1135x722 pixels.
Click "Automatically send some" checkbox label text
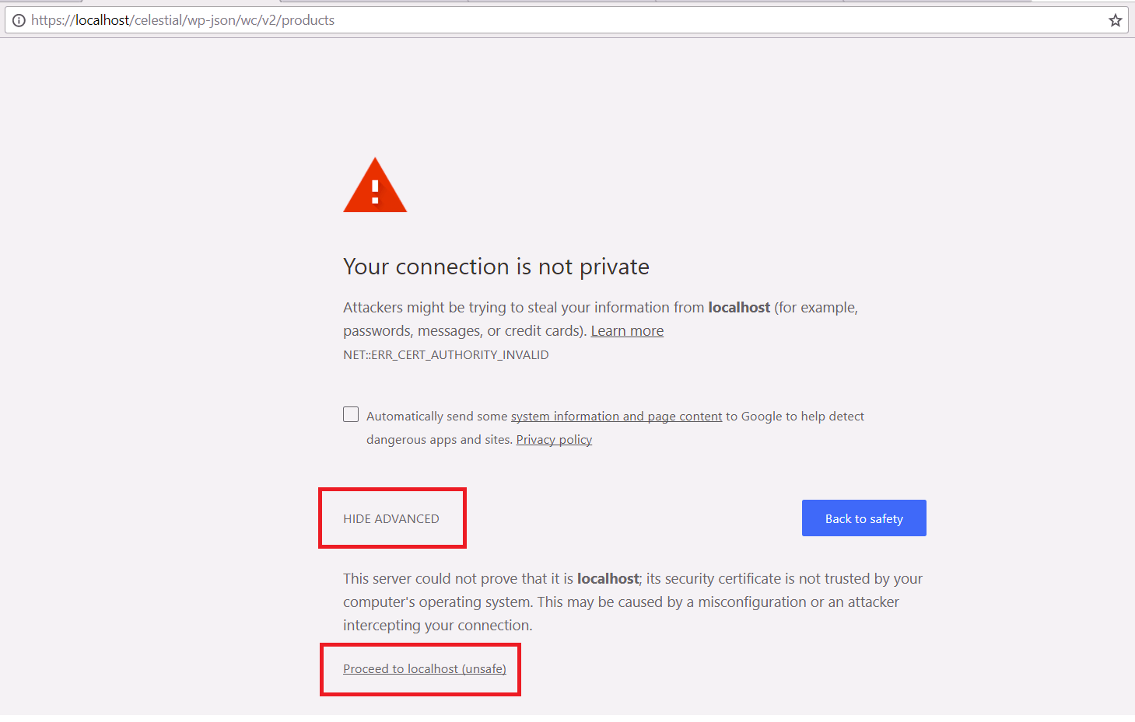coord(436,417)
